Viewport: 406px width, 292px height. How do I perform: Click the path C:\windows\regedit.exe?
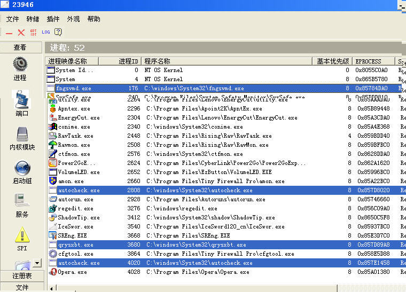click(x=182, y=209)
